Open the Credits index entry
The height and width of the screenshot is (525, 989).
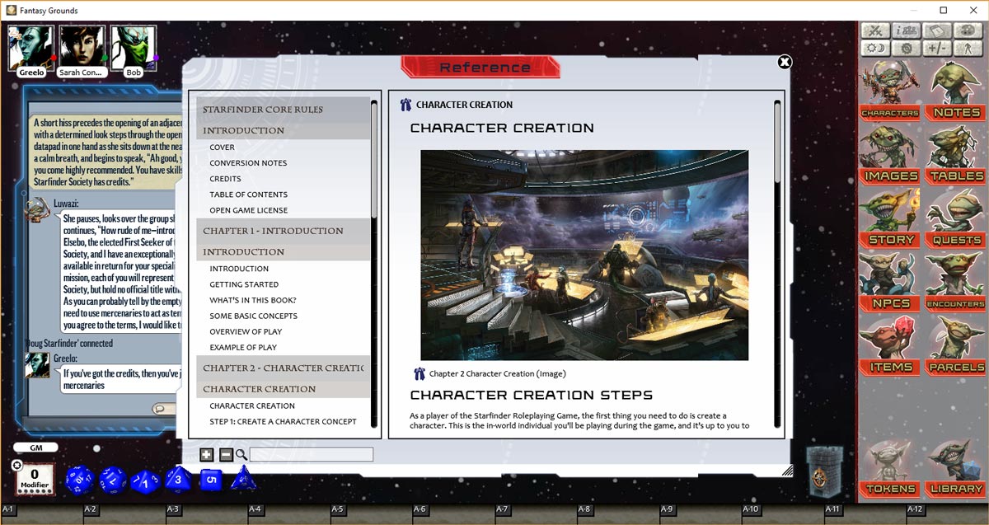(x=225, y=178)
